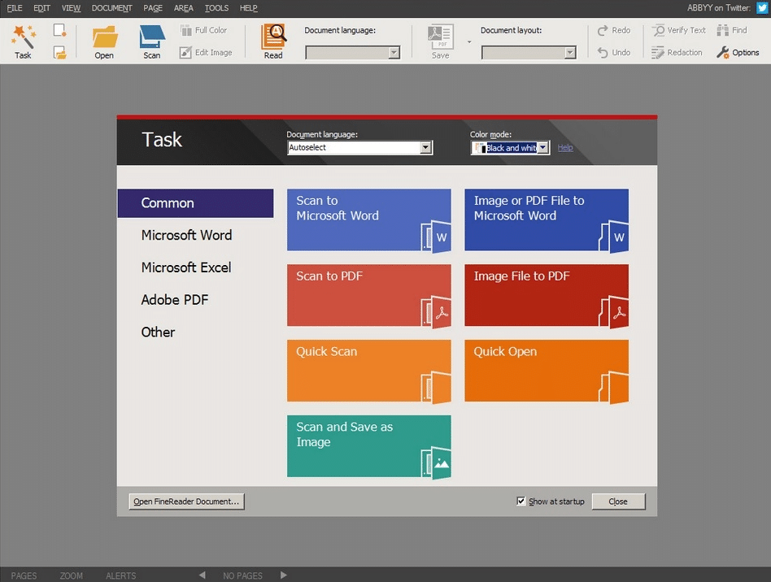Switch to the Microsoft Word task category
The width and height of the screenshot is (771, 582).
(186, 236)
